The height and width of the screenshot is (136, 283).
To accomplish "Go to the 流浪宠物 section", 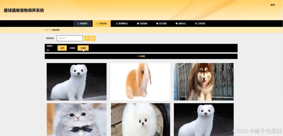I will click(x=142, y=24).
